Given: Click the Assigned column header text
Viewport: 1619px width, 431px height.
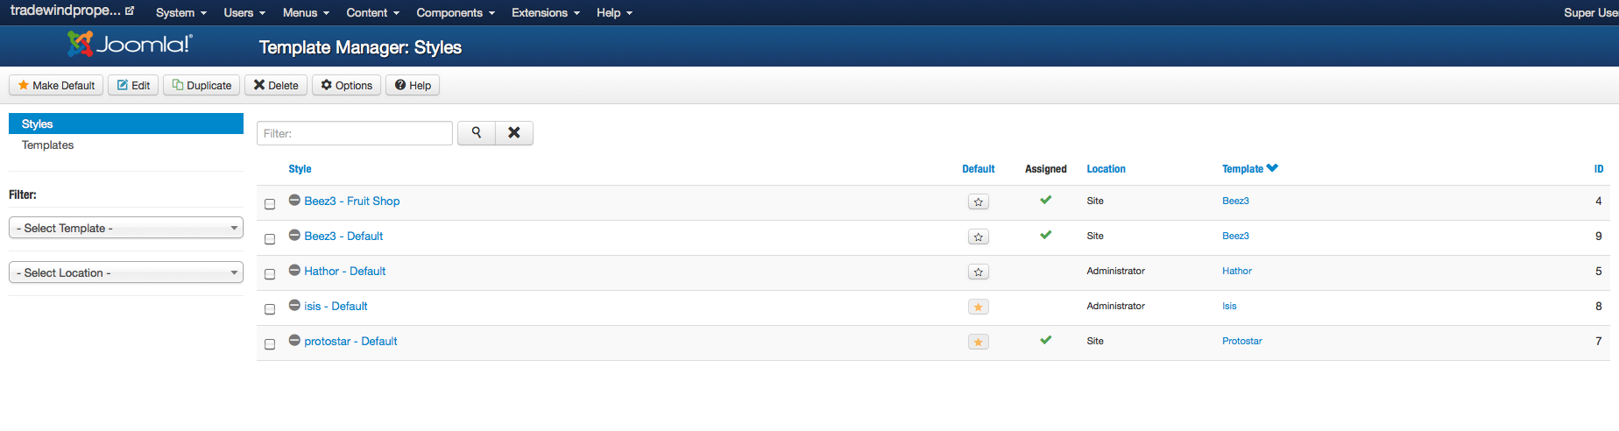Looking at the screenshot, I should (1046, 169).
